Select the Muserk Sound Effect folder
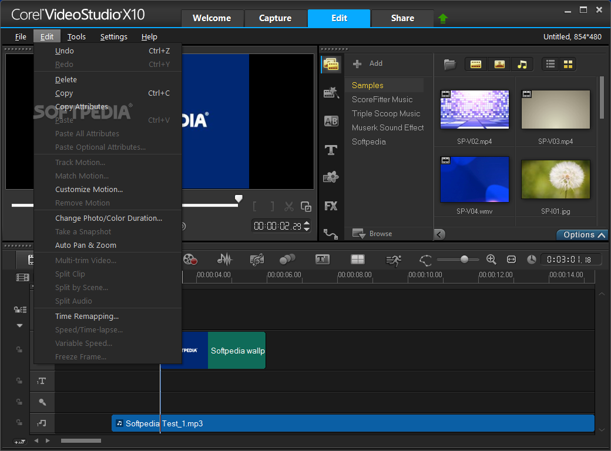The image size is (611, 451). (387, 127)
